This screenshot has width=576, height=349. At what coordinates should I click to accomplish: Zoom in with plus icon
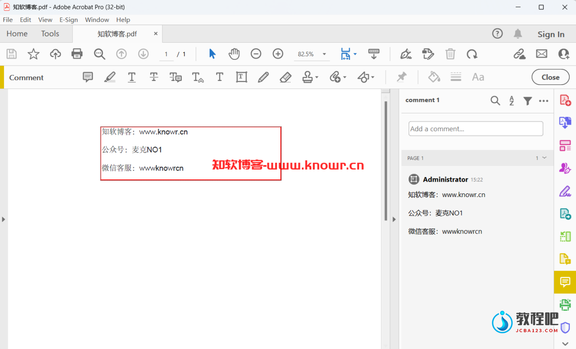278,54
